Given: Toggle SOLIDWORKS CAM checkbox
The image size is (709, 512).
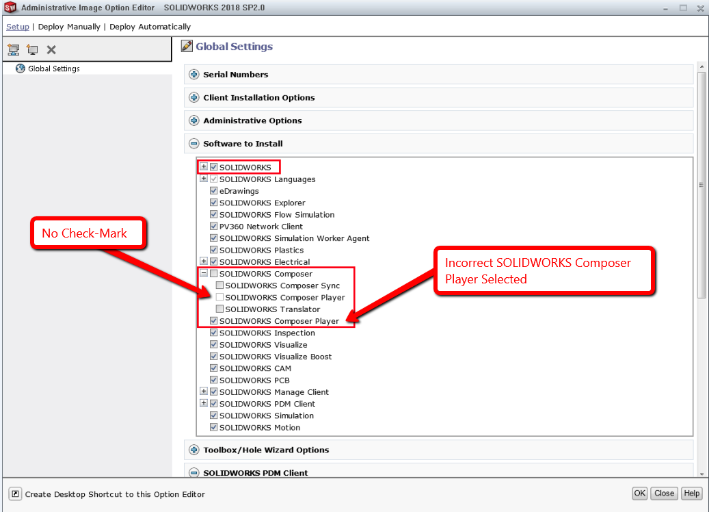Looking at the screenshot, I should coord(214,368).
